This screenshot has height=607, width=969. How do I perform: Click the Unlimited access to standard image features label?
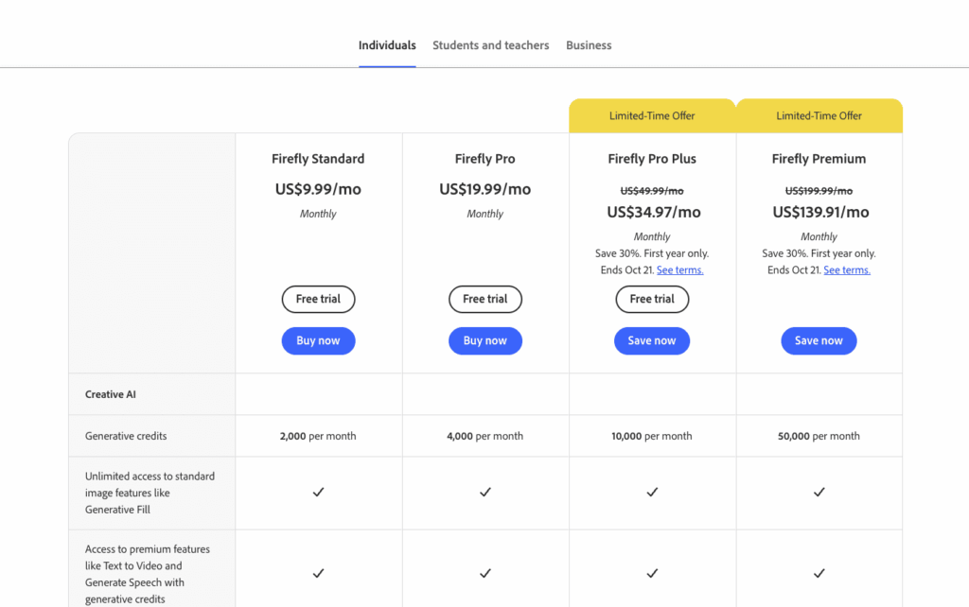[150, 493]
